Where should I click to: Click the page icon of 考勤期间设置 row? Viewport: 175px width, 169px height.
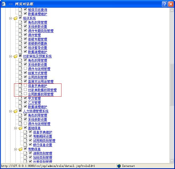(x=25, y=137)
